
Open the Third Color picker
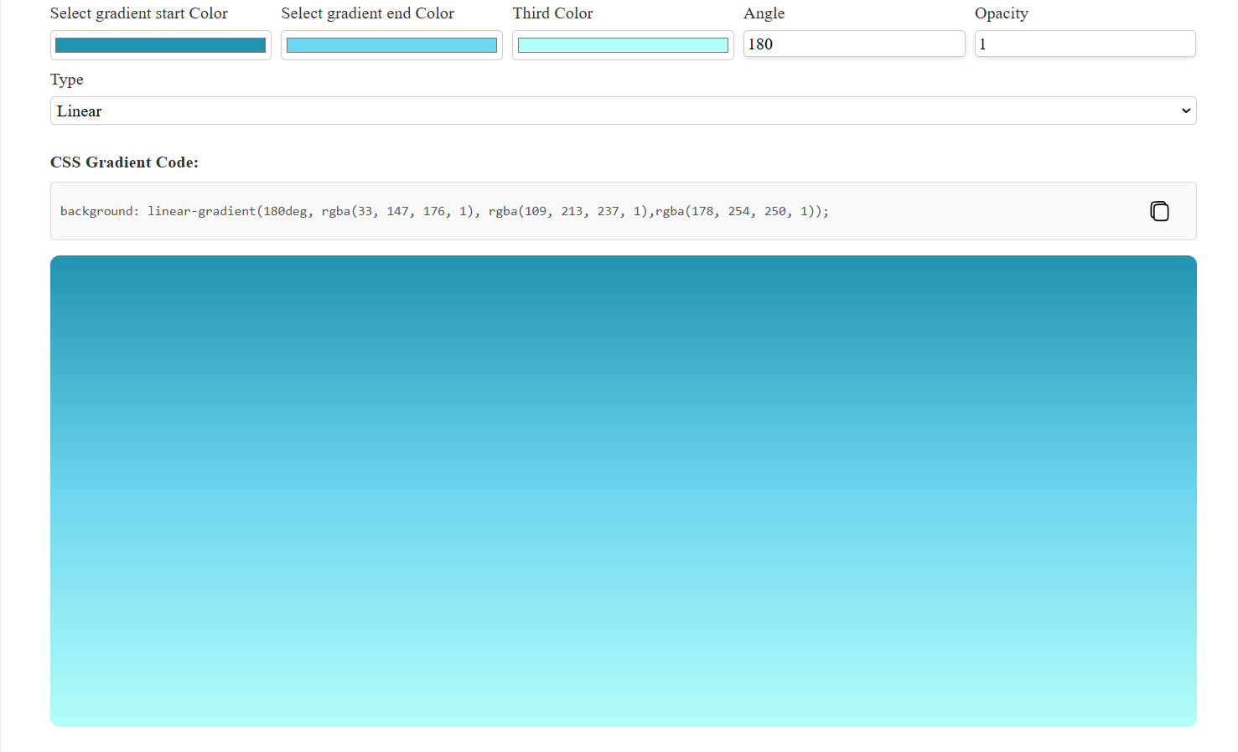623,45
